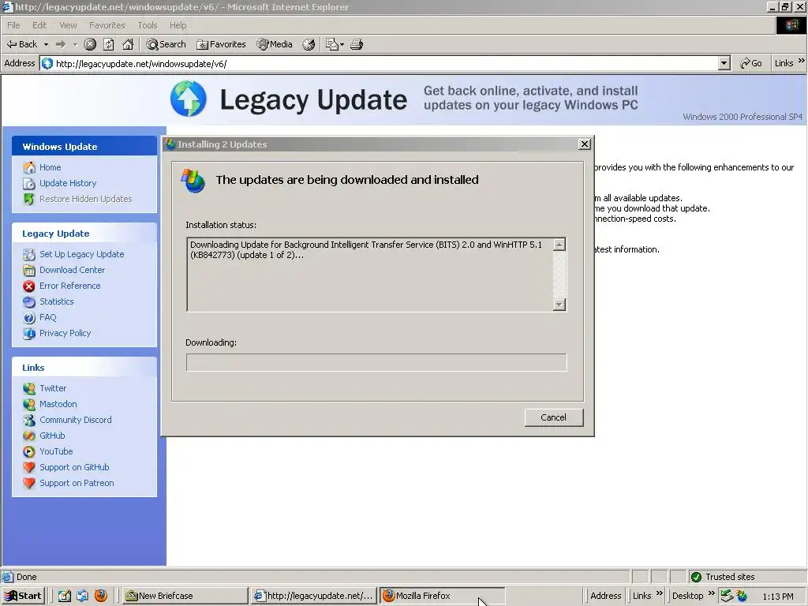Click the network connection tray icon
Image resolution: width=808 pixels, height=606 pixels.
coord(727,597)
